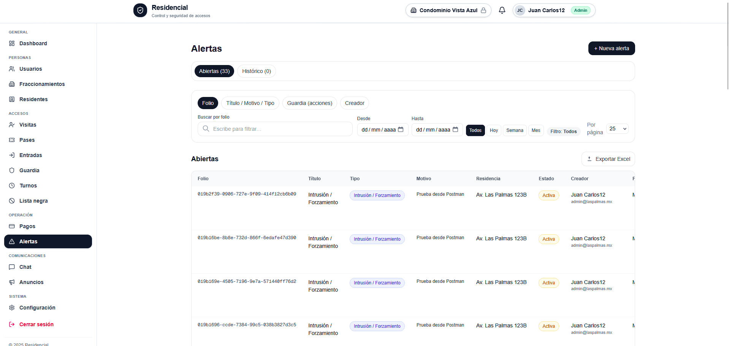Open the Por página 25 dropdown
The image size is (729, 346).
(617, 129)
